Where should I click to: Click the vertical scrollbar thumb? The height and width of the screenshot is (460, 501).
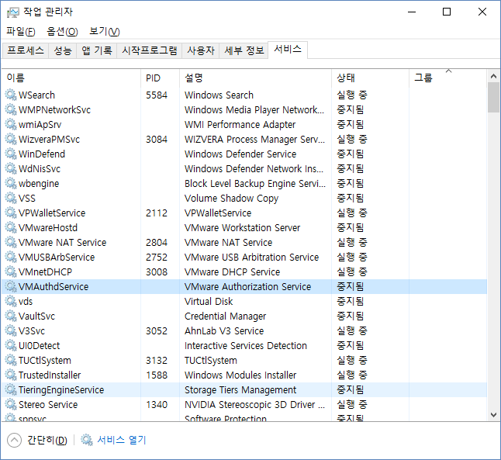[x=493, y=98]
